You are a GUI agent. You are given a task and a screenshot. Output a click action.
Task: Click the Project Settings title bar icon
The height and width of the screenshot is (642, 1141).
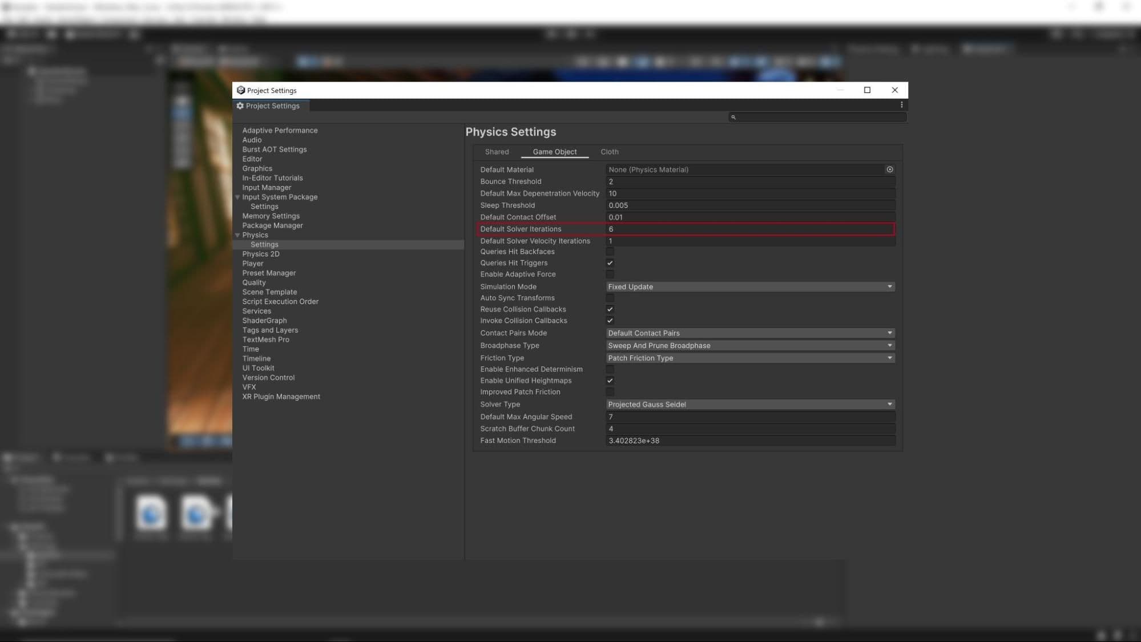tap(240, 90)
